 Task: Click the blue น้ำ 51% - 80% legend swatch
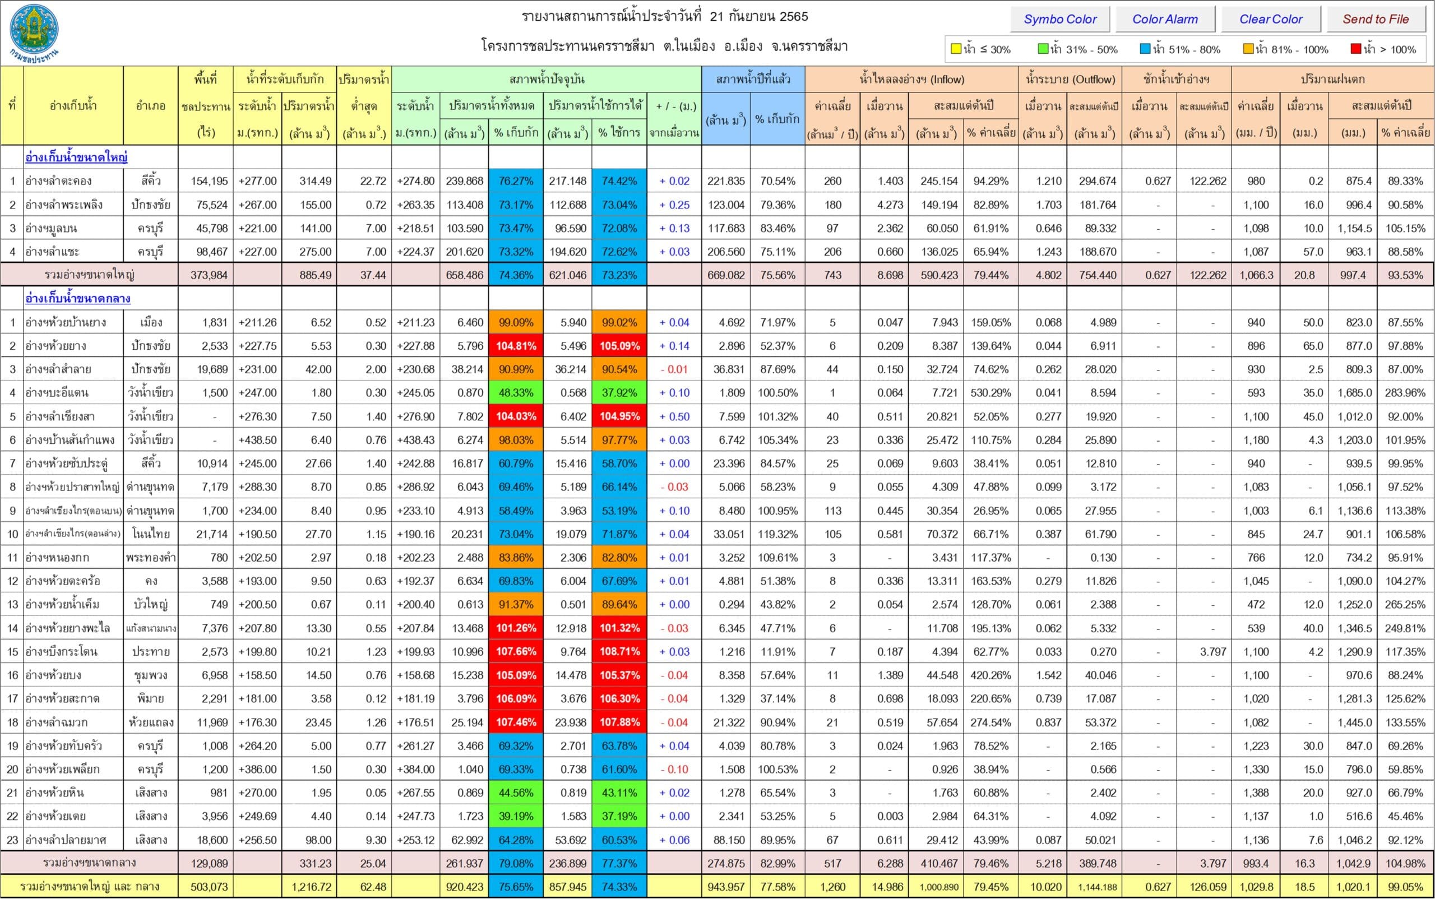click(x=1145, y=49)
